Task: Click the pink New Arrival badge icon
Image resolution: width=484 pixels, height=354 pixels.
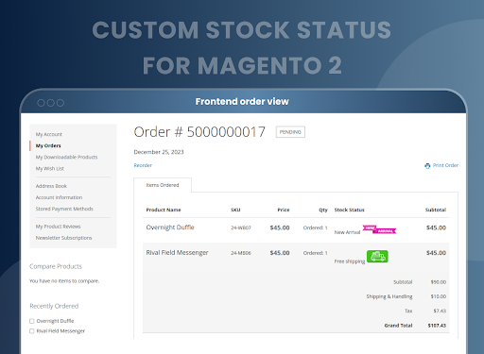Action: click(x=379, y=229)
